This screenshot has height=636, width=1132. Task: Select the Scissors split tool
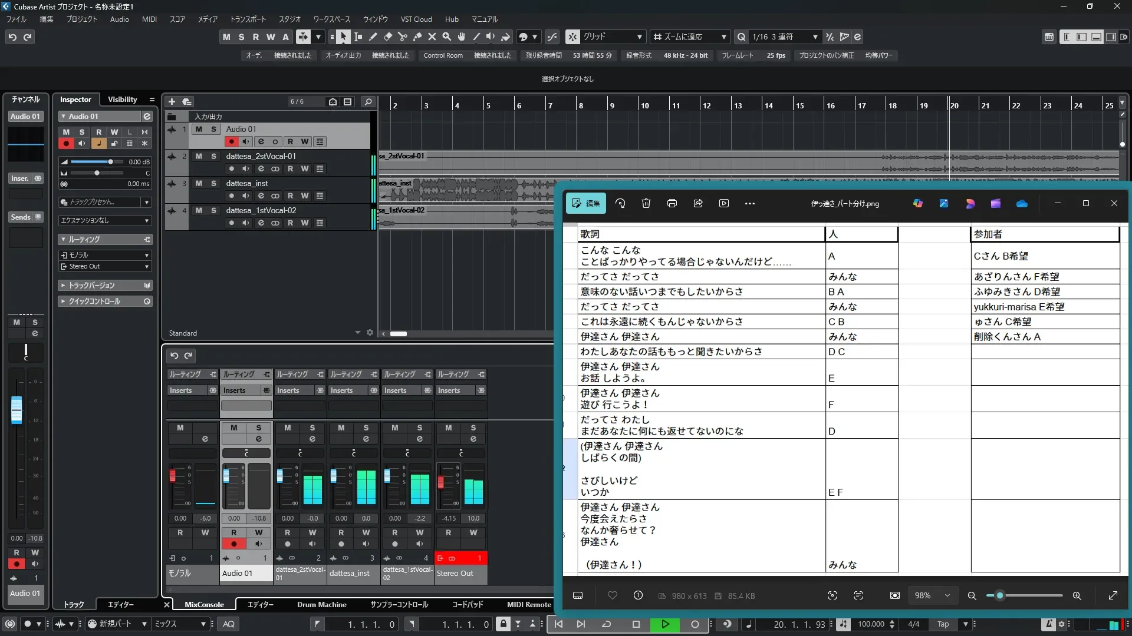tap(403, 37)
